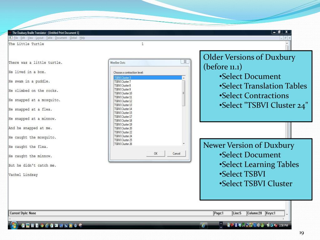Open the Help menu
This screenshot has width=320, height=240.
(x=82, y=38)
